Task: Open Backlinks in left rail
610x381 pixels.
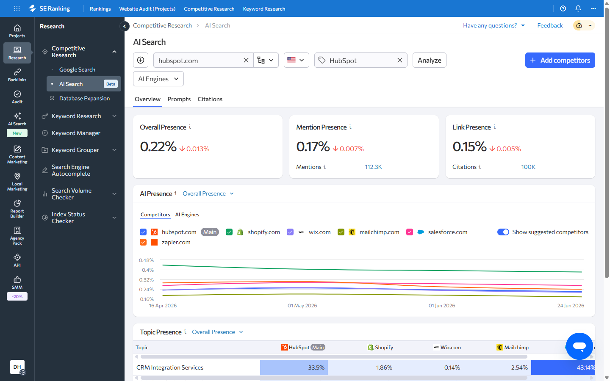Action: coord(17,75)
